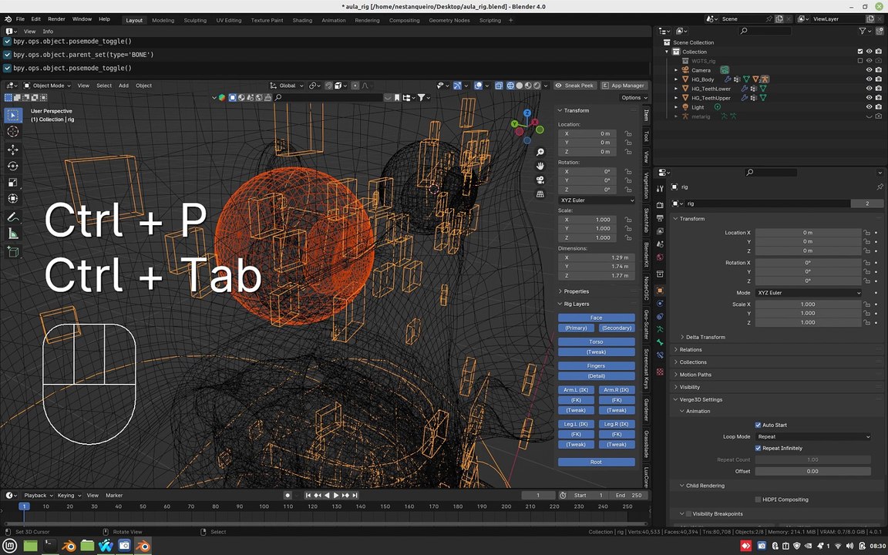Select the Rotate tool
This screenshot has height=555, width=888.
click(13, 166)
